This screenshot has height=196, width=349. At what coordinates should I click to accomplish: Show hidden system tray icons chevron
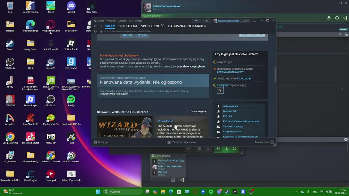tap(296, 192)
